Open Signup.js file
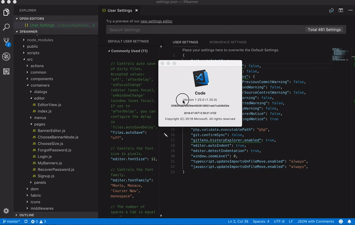Image resolution: width=355 pixels, height=225 pixels. point(46,176)
